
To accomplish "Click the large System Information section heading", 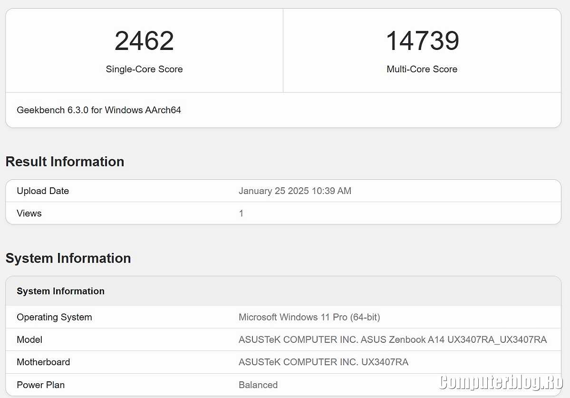I will pyautogui.click(x=68, y=258).
